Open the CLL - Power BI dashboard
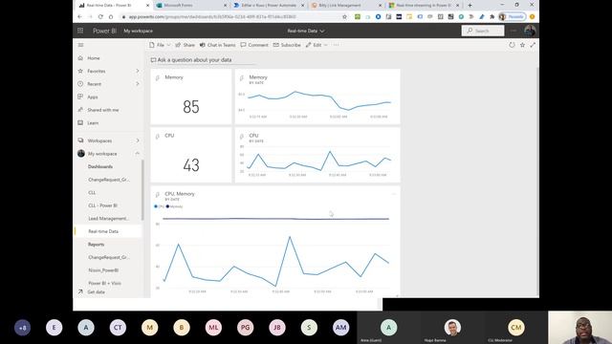 pyautogui.click(x=102, y=205)
